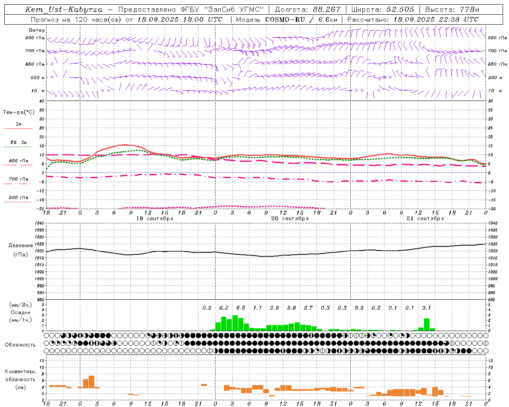Click the model name COSMO-RU / 6.6км
This screenshot has width=509, height=407.
click(301, 19)
